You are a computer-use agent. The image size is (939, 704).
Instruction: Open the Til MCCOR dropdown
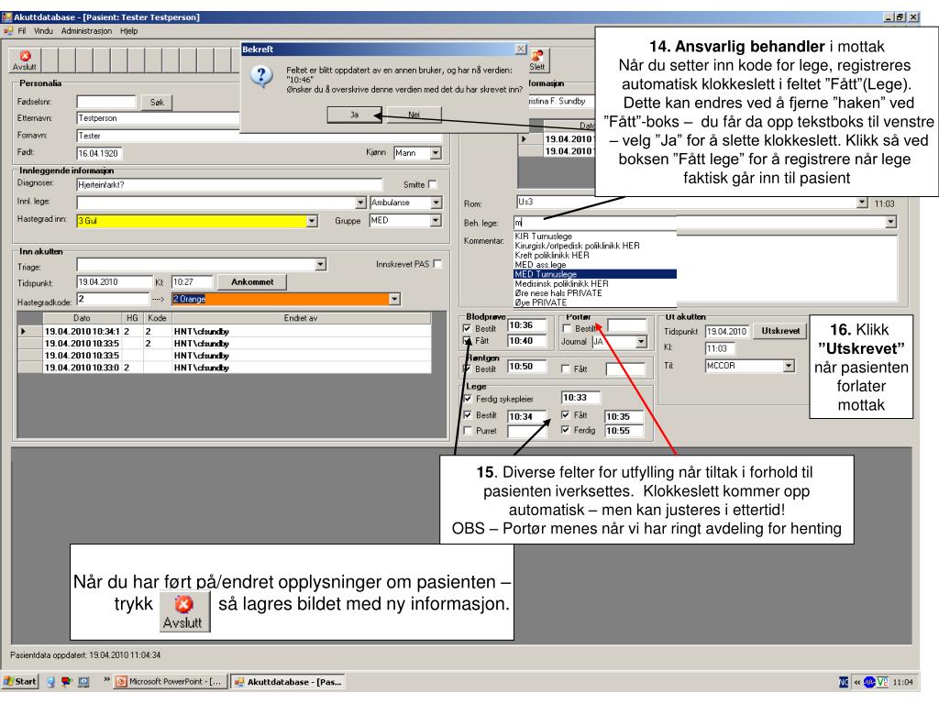tap(789, 366)
